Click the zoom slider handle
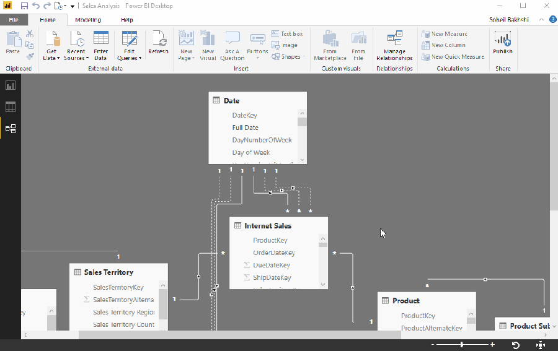The width and height of the screenshot is (558, 351). coord(461,344)
